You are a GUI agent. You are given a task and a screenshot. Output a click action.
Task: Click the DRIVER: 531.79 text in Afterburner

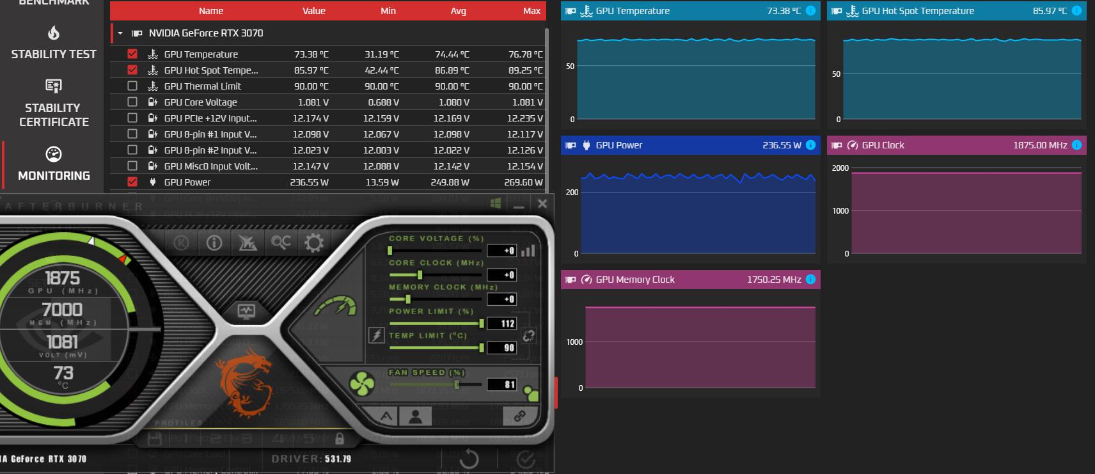311,459
